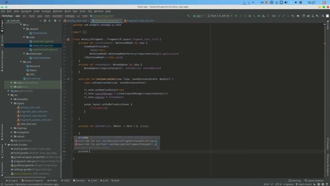Collapse the viewmodel package in tree
This screenshot has height=186, width=330.
[24, 54]
